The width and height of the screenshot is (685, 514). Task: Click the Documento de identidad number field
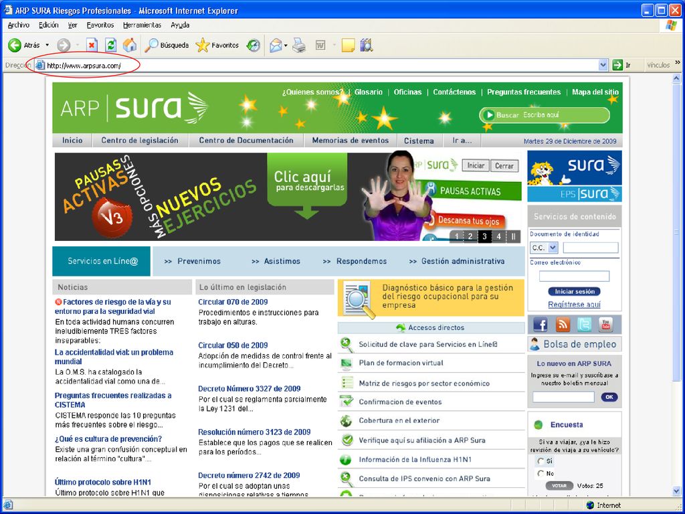591,248
